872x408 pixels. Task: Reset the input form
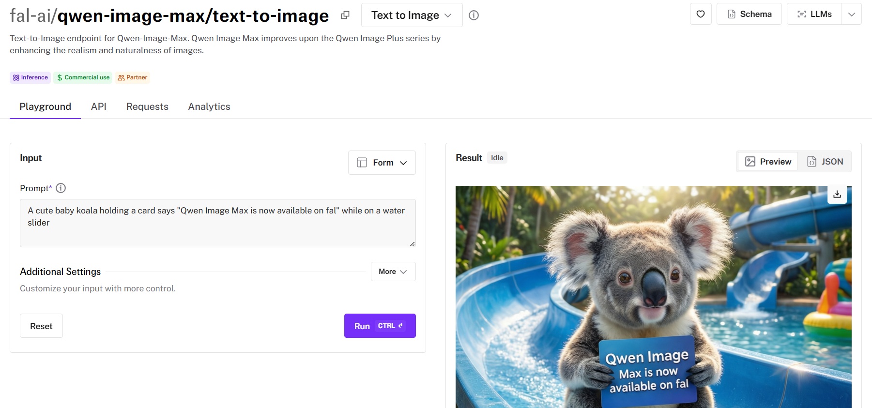point(41,326)
